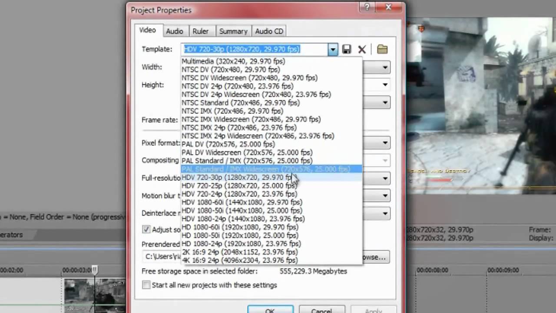Choose highlighted PAL Standard / IMX Widescreen template

click(271, 169)
